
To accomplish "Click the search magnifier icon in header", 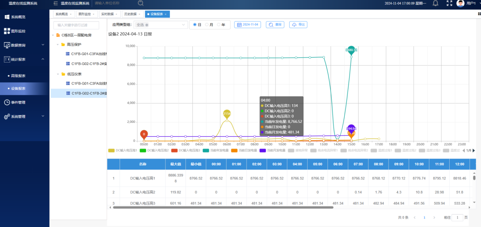I will pos(141,3).
